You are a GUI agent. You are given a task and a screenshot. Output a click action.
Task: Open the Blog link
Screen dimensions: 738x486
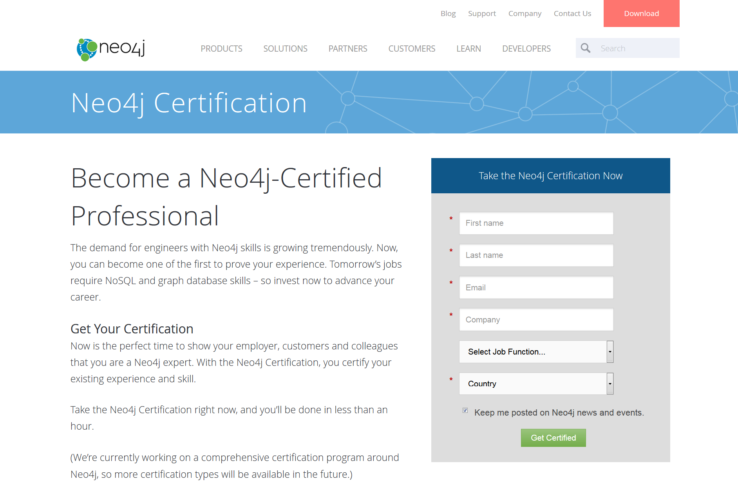448,14
